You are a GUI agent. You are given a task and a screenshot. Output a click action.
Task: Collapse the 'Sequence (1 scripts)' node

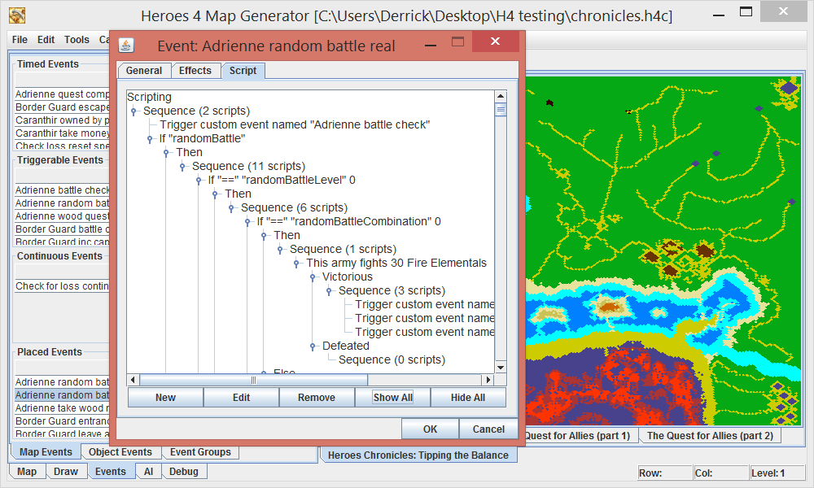[x=280, y=250]
